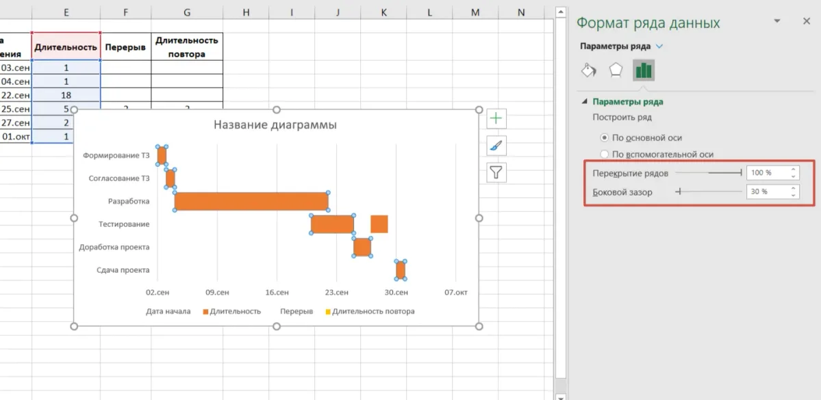Select column H header
The image size is (821, 400).
[x=246, y=12]
